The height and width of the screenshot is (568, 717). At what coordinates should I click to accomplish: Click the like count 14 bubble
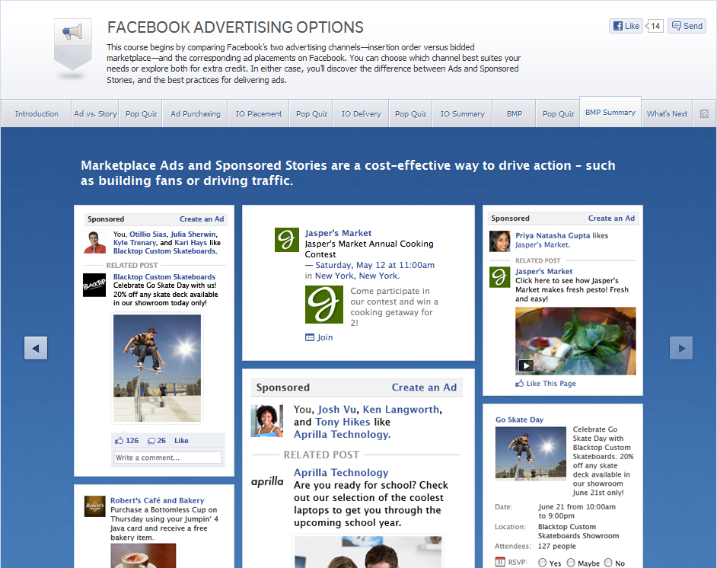tap(655, 26)
